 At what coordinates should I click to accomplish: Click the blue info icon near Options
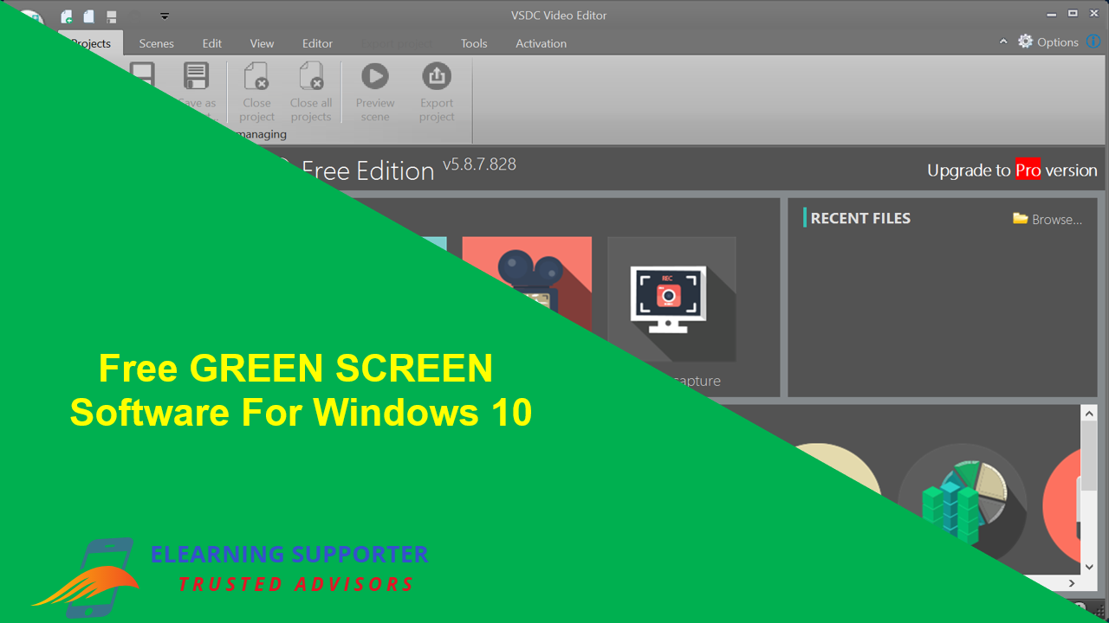(1093, 41)
